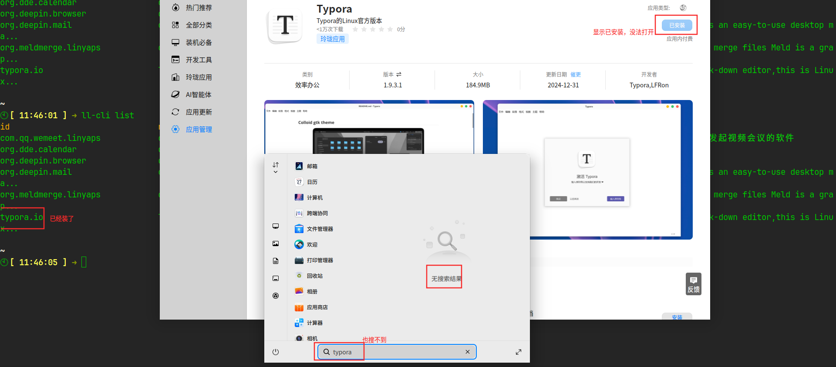Open 回收站 in the launcher list
Viewport: 836px width, 367px height.
(309, 276)
